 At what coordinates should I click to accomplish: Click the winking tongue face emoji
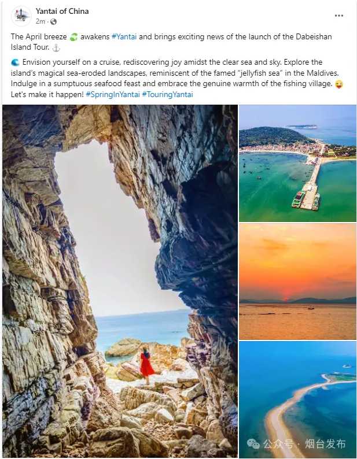click(339, 84)
